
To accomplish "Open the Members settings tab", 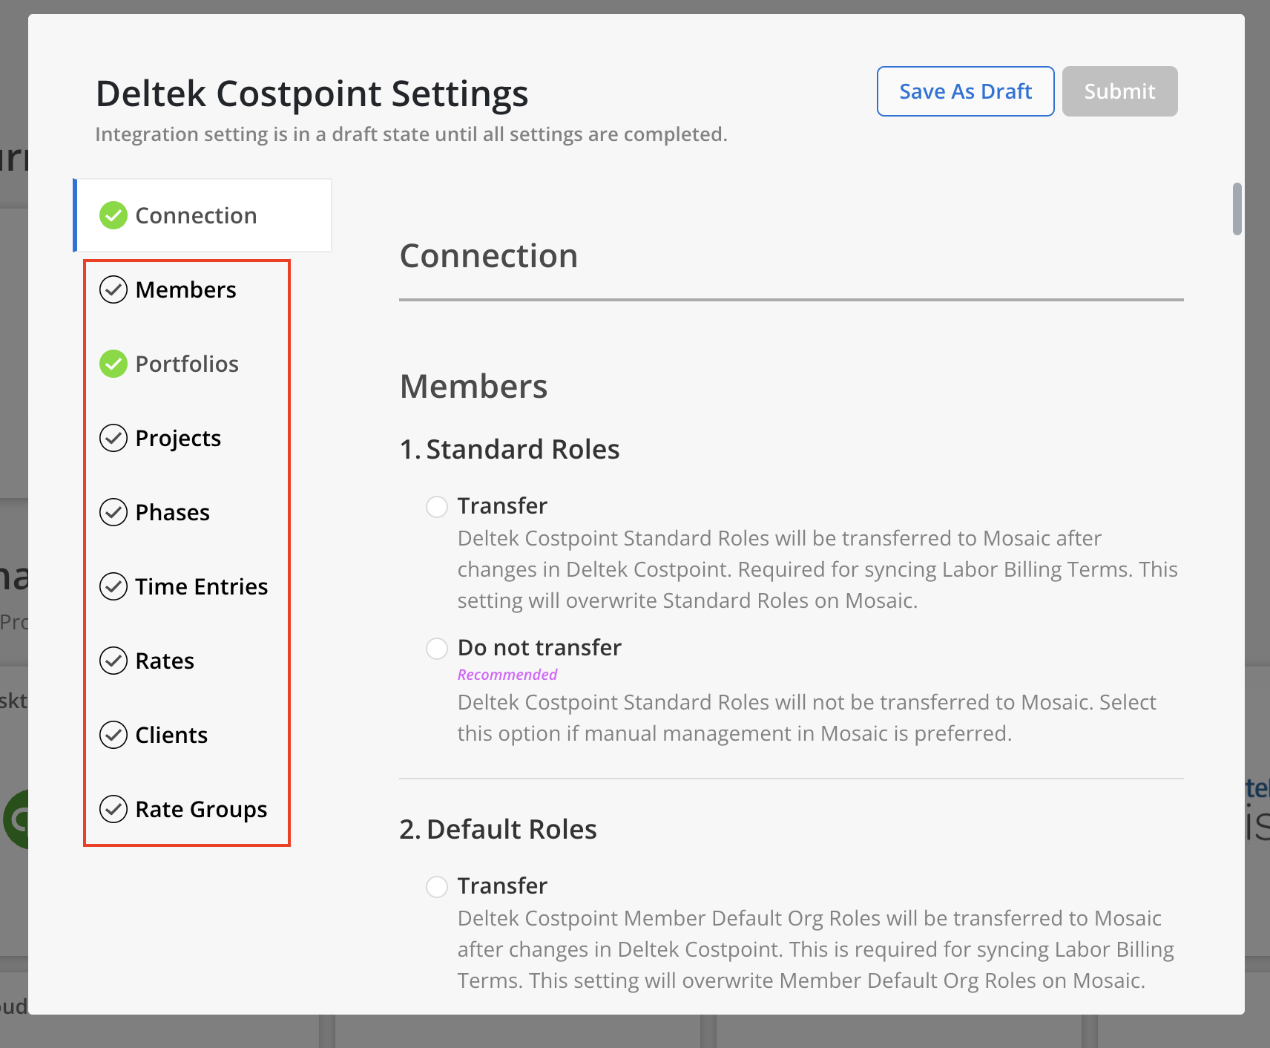I will 185,289.
